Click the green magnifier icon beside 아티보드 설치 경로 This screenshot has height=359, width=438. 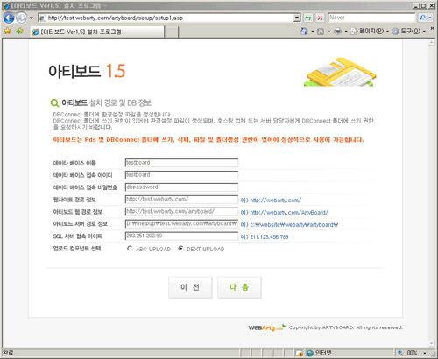(x=54, y=102)
